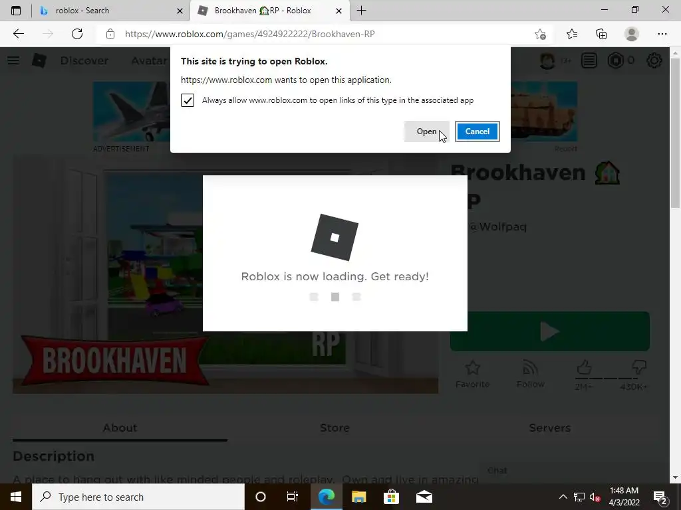Close the roblox - Search tab
Image resolution: width=681 pixels, height=510 pixels.
click(180, 11)
